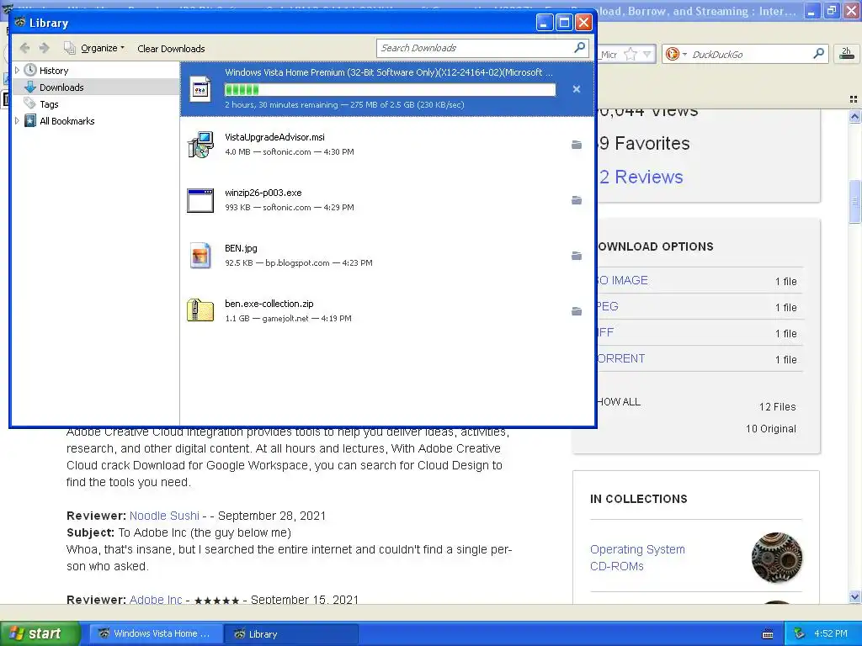Open containing folder for ben.exe-collection.zip
Image resolution: width=862 pixels, height=646 pixels.
[576, 311]
